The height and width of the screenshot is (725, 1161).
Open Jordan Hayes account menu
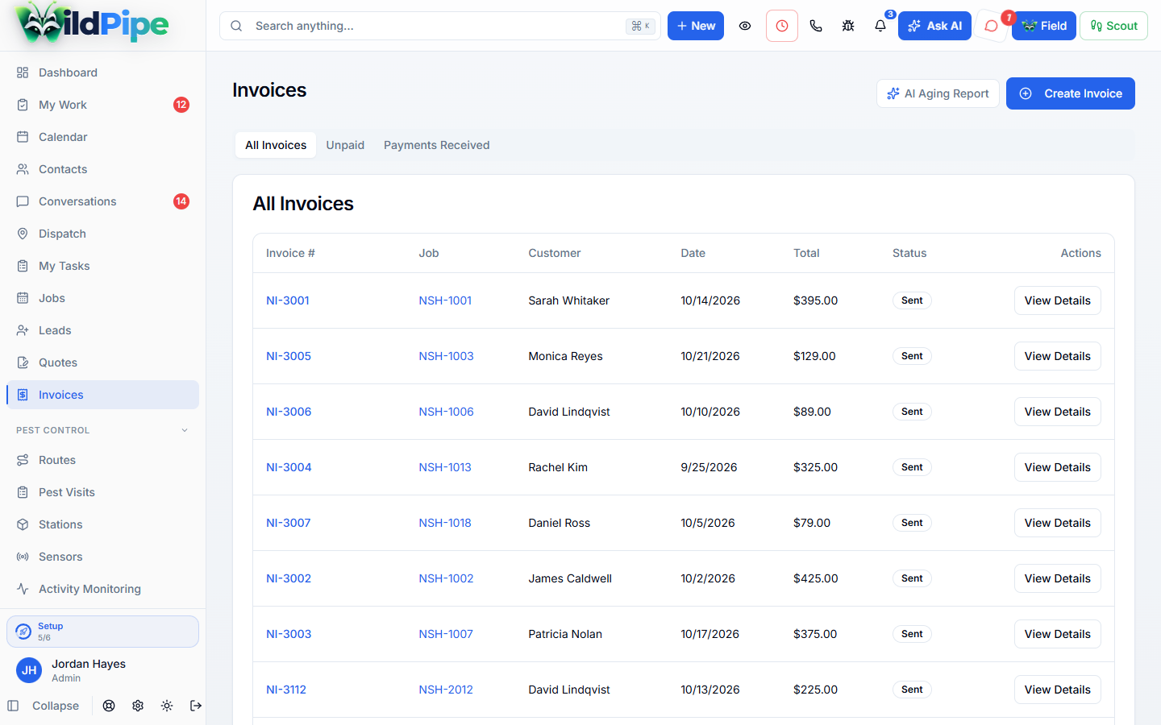pos(102,670)
